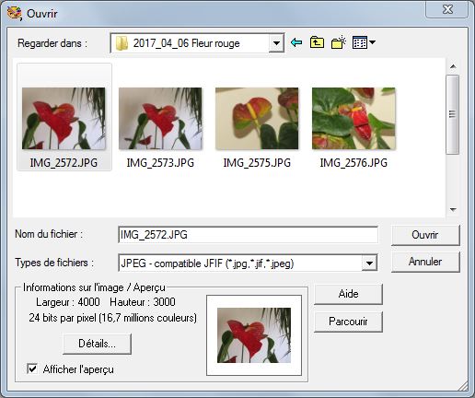Toggle the Afficher l'aperçu checkbox
Image resolution: width=475 pixels, height=398 pixels.
tap(32, 369)
